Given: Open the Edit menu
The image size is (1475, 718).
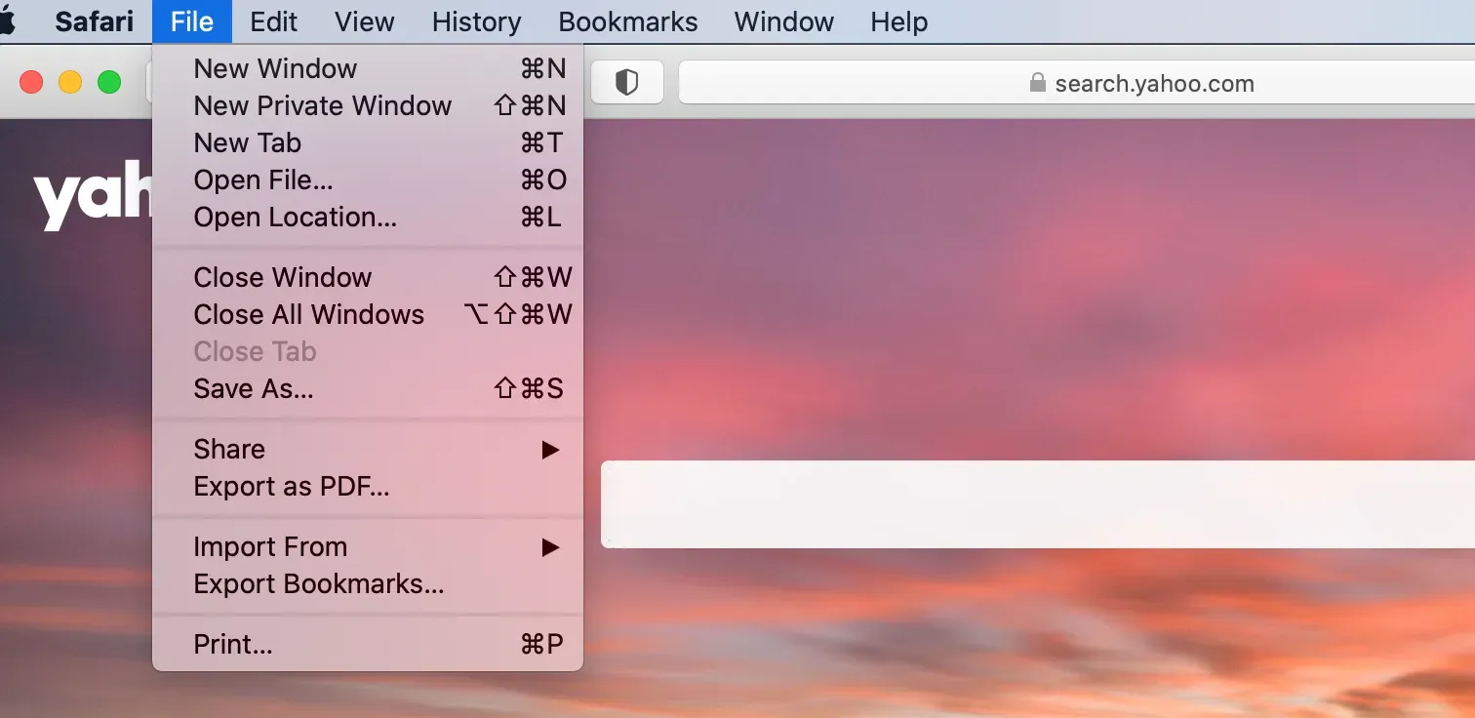Looking at the screenshot, I should [x=273, y=21].
